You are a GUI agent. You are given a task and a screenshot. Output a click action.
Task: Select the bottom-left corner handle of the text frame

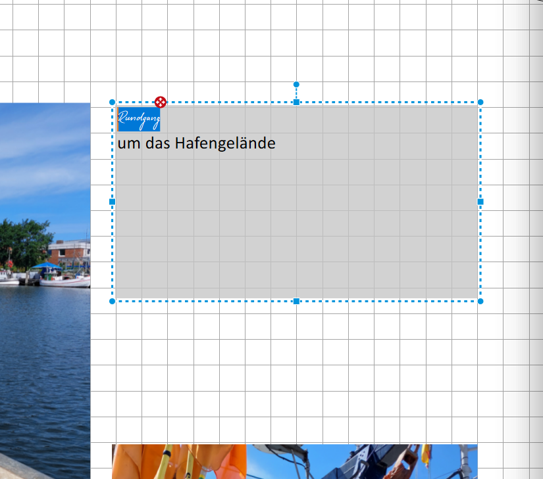pyautogui.click(x=112, y=302)
